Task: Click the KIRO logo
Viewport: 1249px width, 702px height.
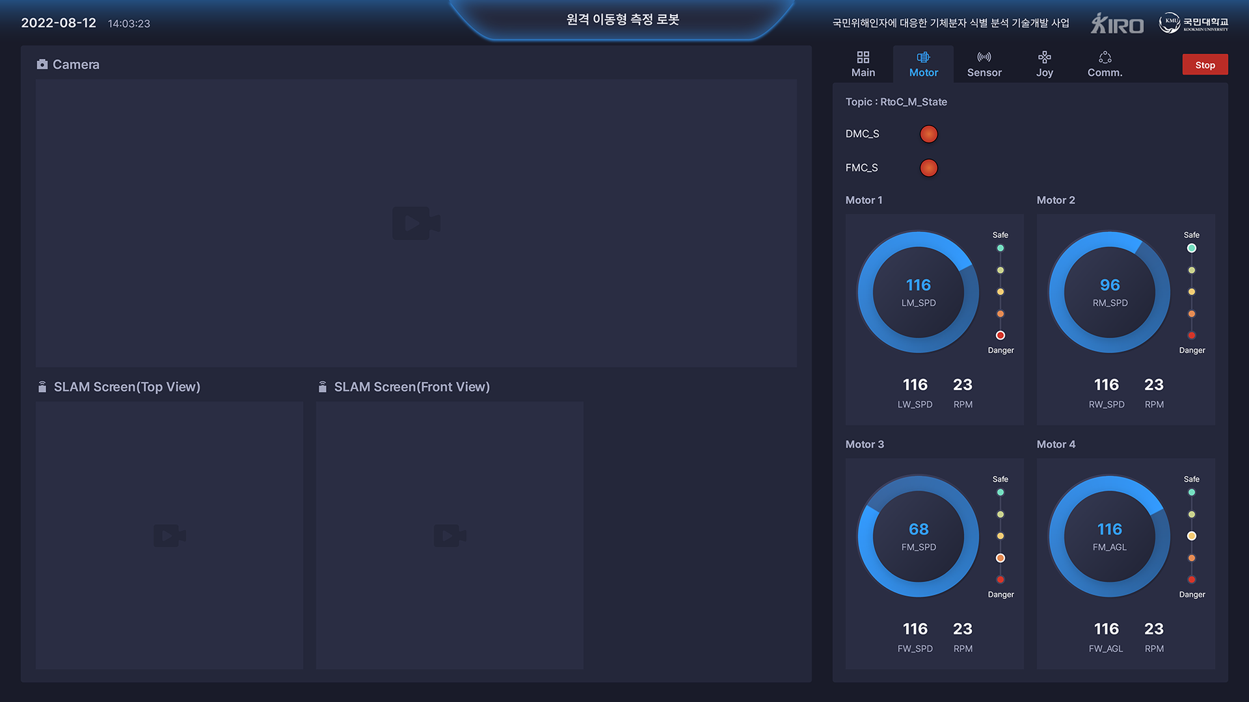Action: coord(1117,24)
